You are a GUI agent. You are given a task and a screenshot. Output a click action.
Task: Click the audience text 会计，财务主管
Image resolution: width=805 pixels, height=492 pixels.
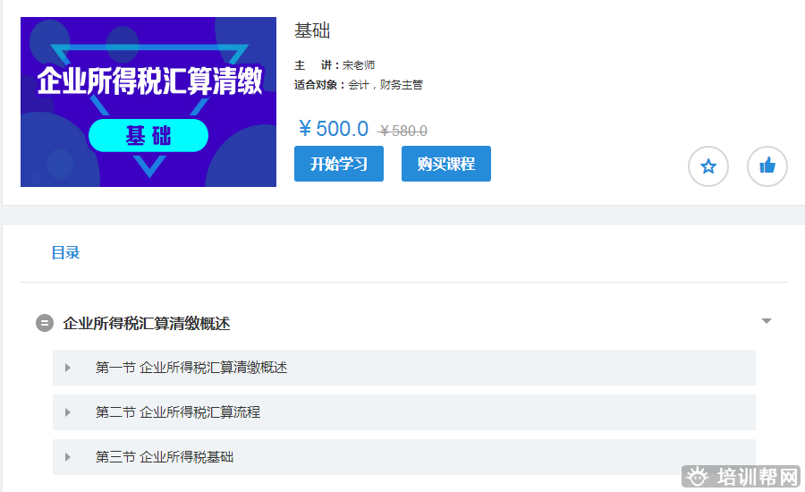pos(386,85)
